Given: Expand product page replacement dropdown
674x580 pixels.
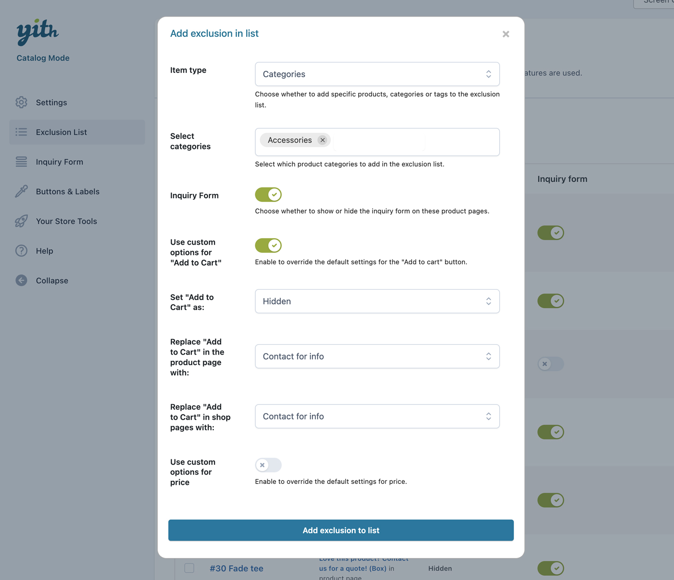Looking at the screenshot, I should click(377, 356).
